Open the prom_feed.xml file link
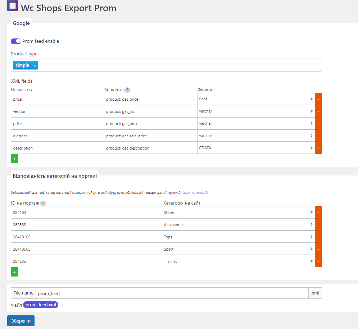Viewport: 358px width, 329px height. pyautogui.click(x=41, y=305)
